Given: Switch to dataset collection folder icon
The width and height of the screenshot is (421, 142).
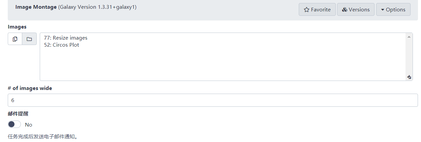Looking at the screenshot, I should [29, 39].
